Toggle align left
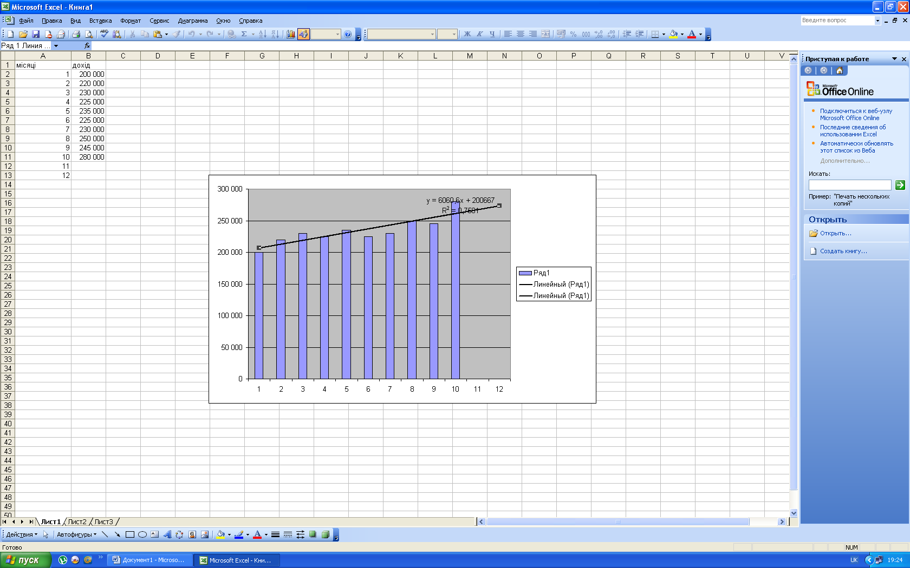The height and width of the screenshot is (568, 910). 508,34
